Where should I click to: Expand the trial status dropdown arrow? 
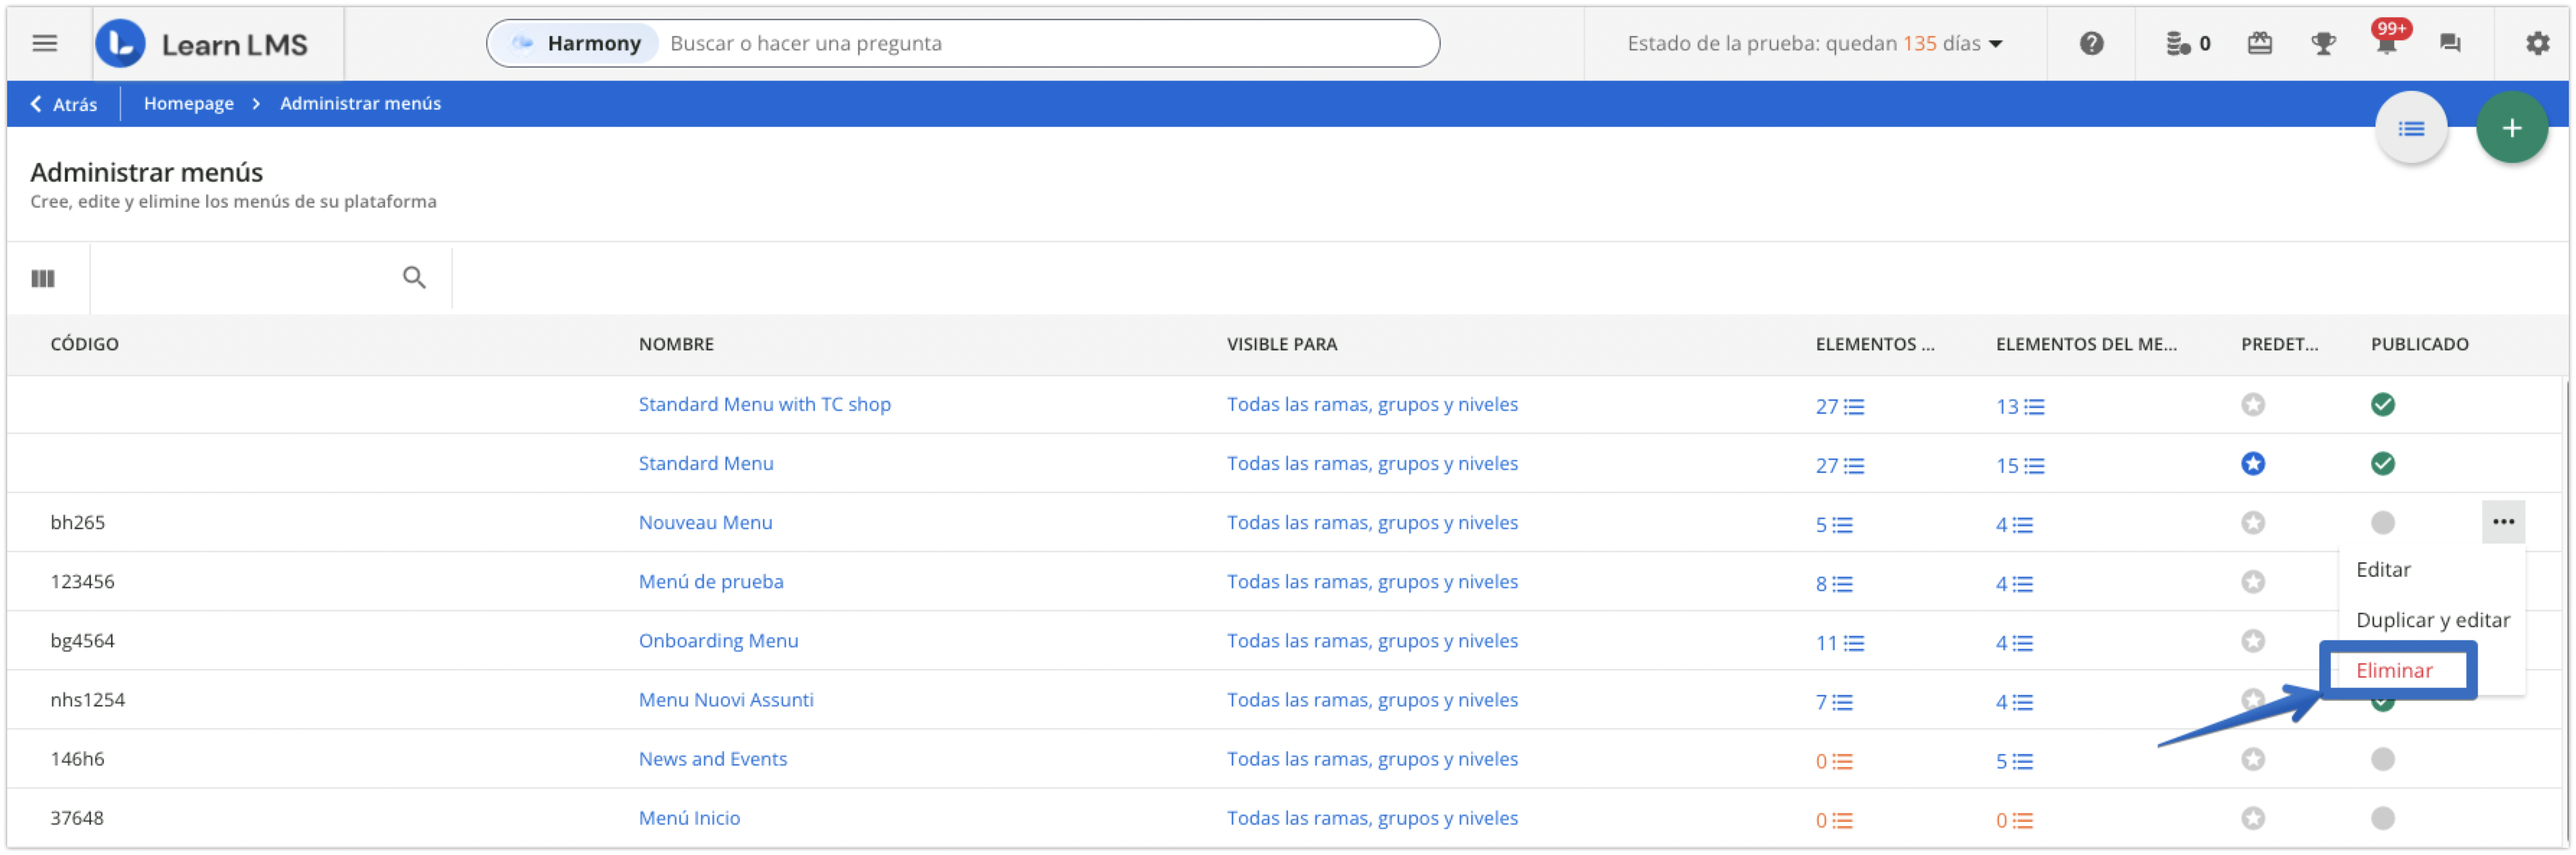click(1996, 44)
